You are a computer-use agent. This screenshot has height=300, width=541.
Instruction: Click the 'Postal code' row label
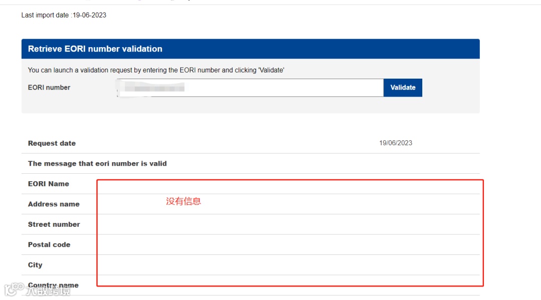(x=49, y=245)
